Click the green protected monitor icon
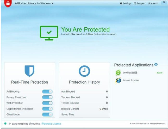Image resolution: width=168 pixels, height=129 pixels. (49, 33)
